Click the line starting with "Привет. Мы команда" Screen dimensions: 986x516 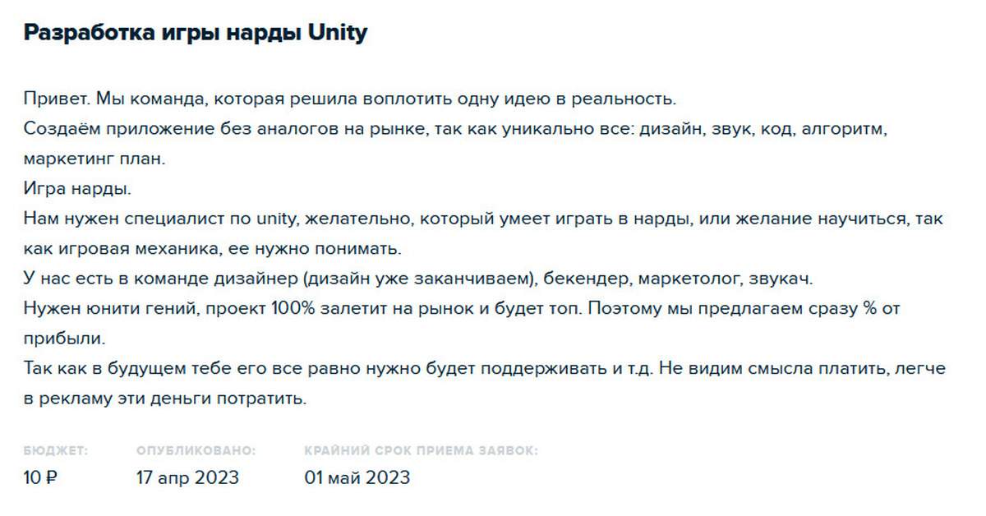[x=349, y=99]
